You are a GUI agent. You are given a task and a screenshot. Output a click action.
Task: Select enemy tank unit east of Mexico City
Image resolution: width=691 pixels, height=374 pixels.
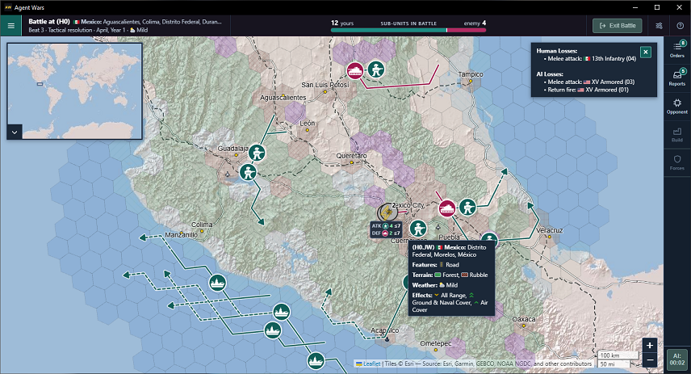point(447,208)
